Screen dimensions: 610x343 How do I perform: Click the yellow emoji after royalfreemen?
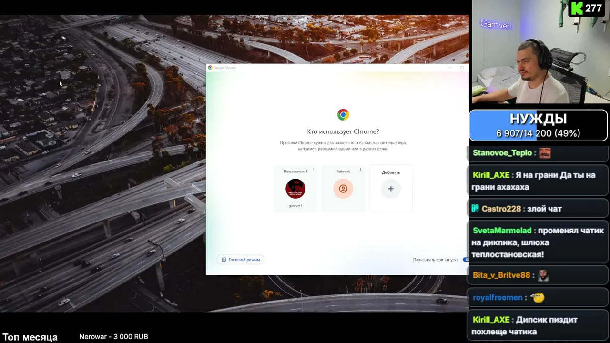[x=538, y=298]
